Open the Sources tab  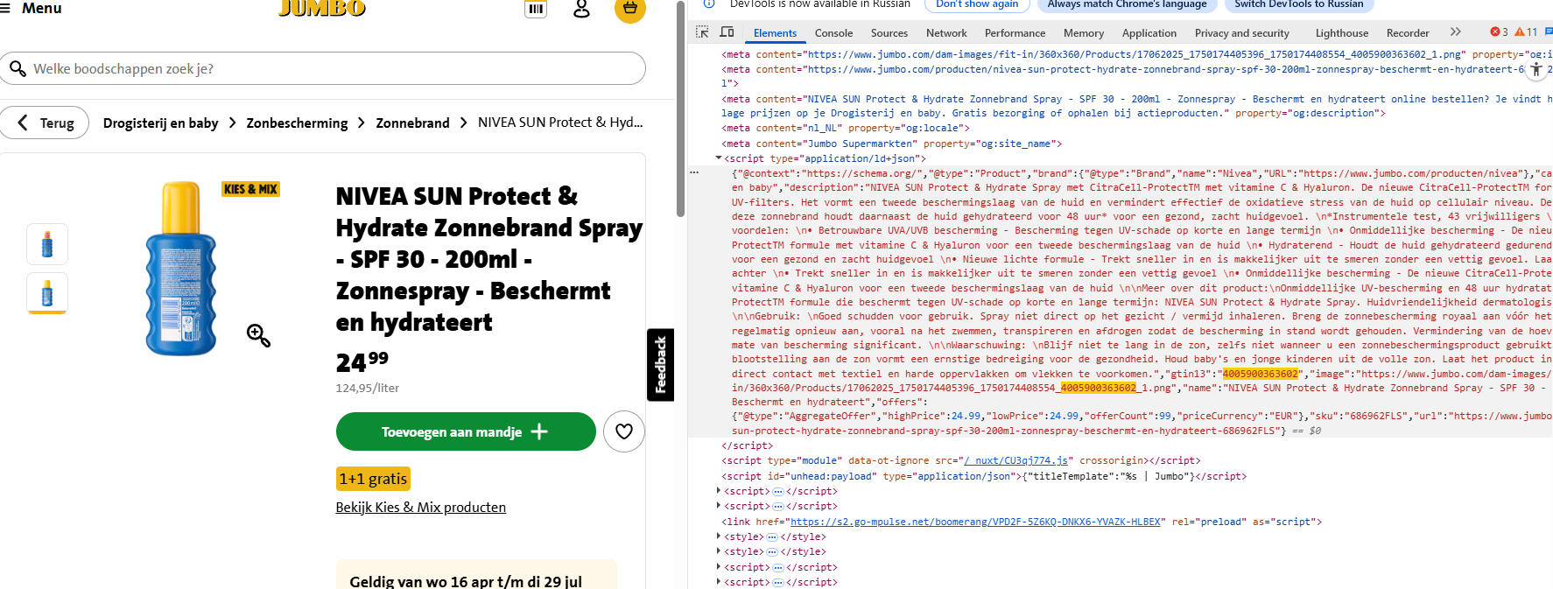pos(889,33)
